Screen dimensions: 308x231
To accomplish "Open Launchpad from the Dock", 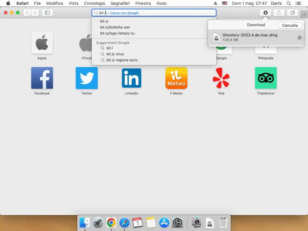I will 98,223.
